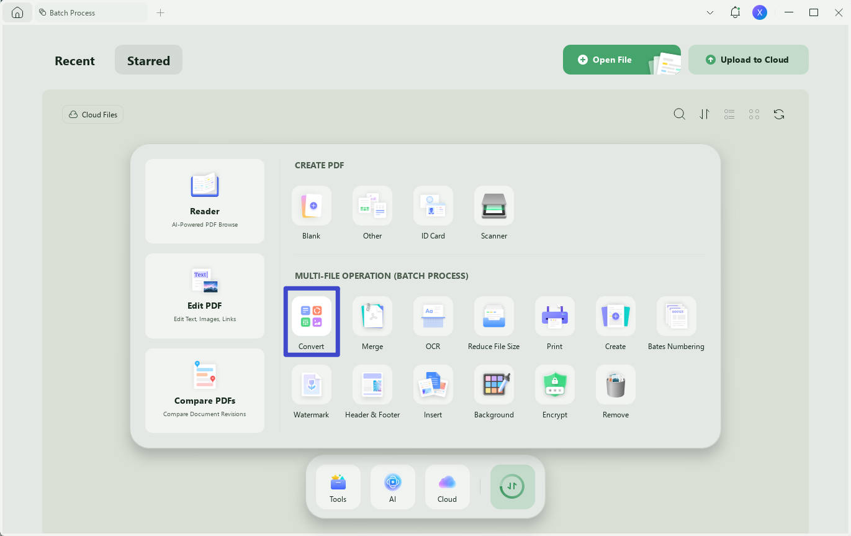Refresh the file list
This screenshot has height=536, width=851.
779,114
